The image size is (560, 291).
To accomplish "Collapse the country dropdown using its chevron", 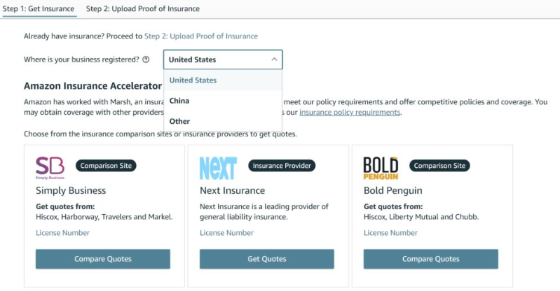I will coord(274,60).
